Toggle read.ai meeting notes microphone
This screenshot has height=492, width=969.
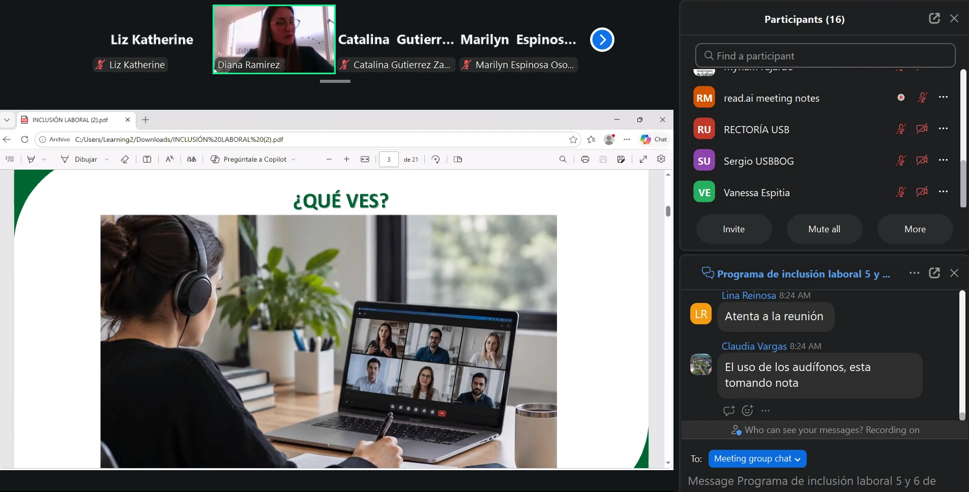point(922,98)
